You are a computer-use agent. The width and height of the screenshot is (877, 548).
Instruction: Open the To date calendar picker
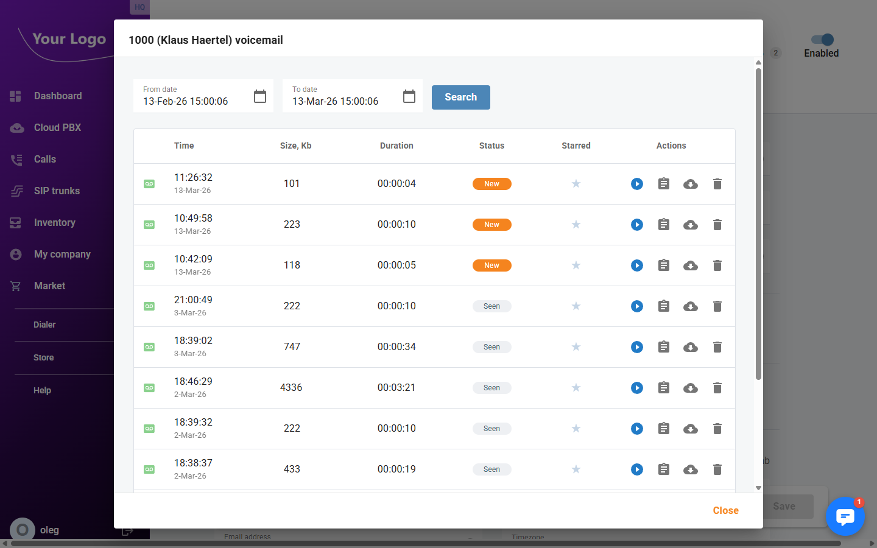409,96
